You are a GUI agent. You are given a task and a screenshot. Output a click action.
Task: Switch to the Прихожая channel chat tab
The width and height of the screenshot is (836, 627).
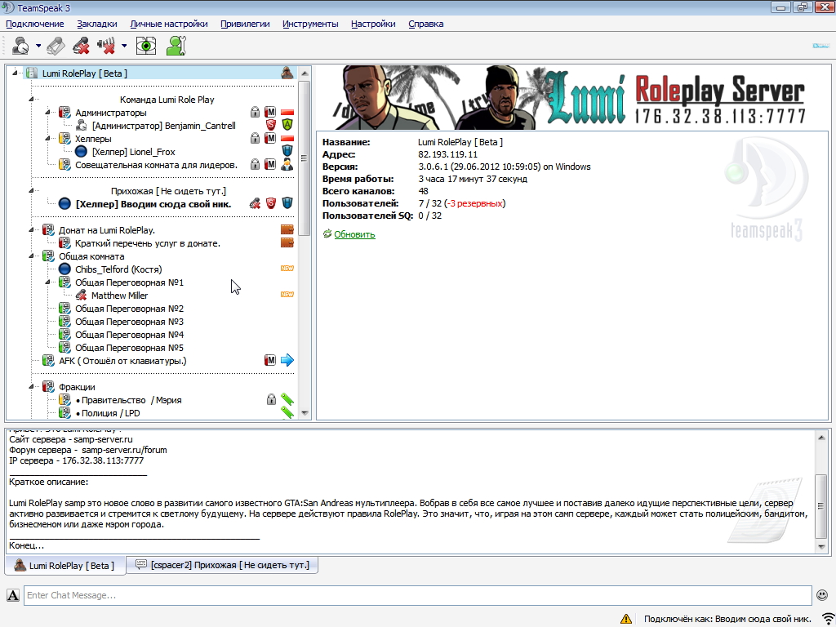[x=222, y=565]
